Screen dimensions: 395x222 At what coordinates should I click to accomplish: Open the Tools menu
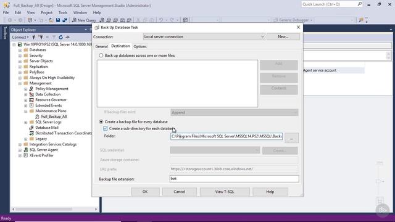[x=63, y=12]
